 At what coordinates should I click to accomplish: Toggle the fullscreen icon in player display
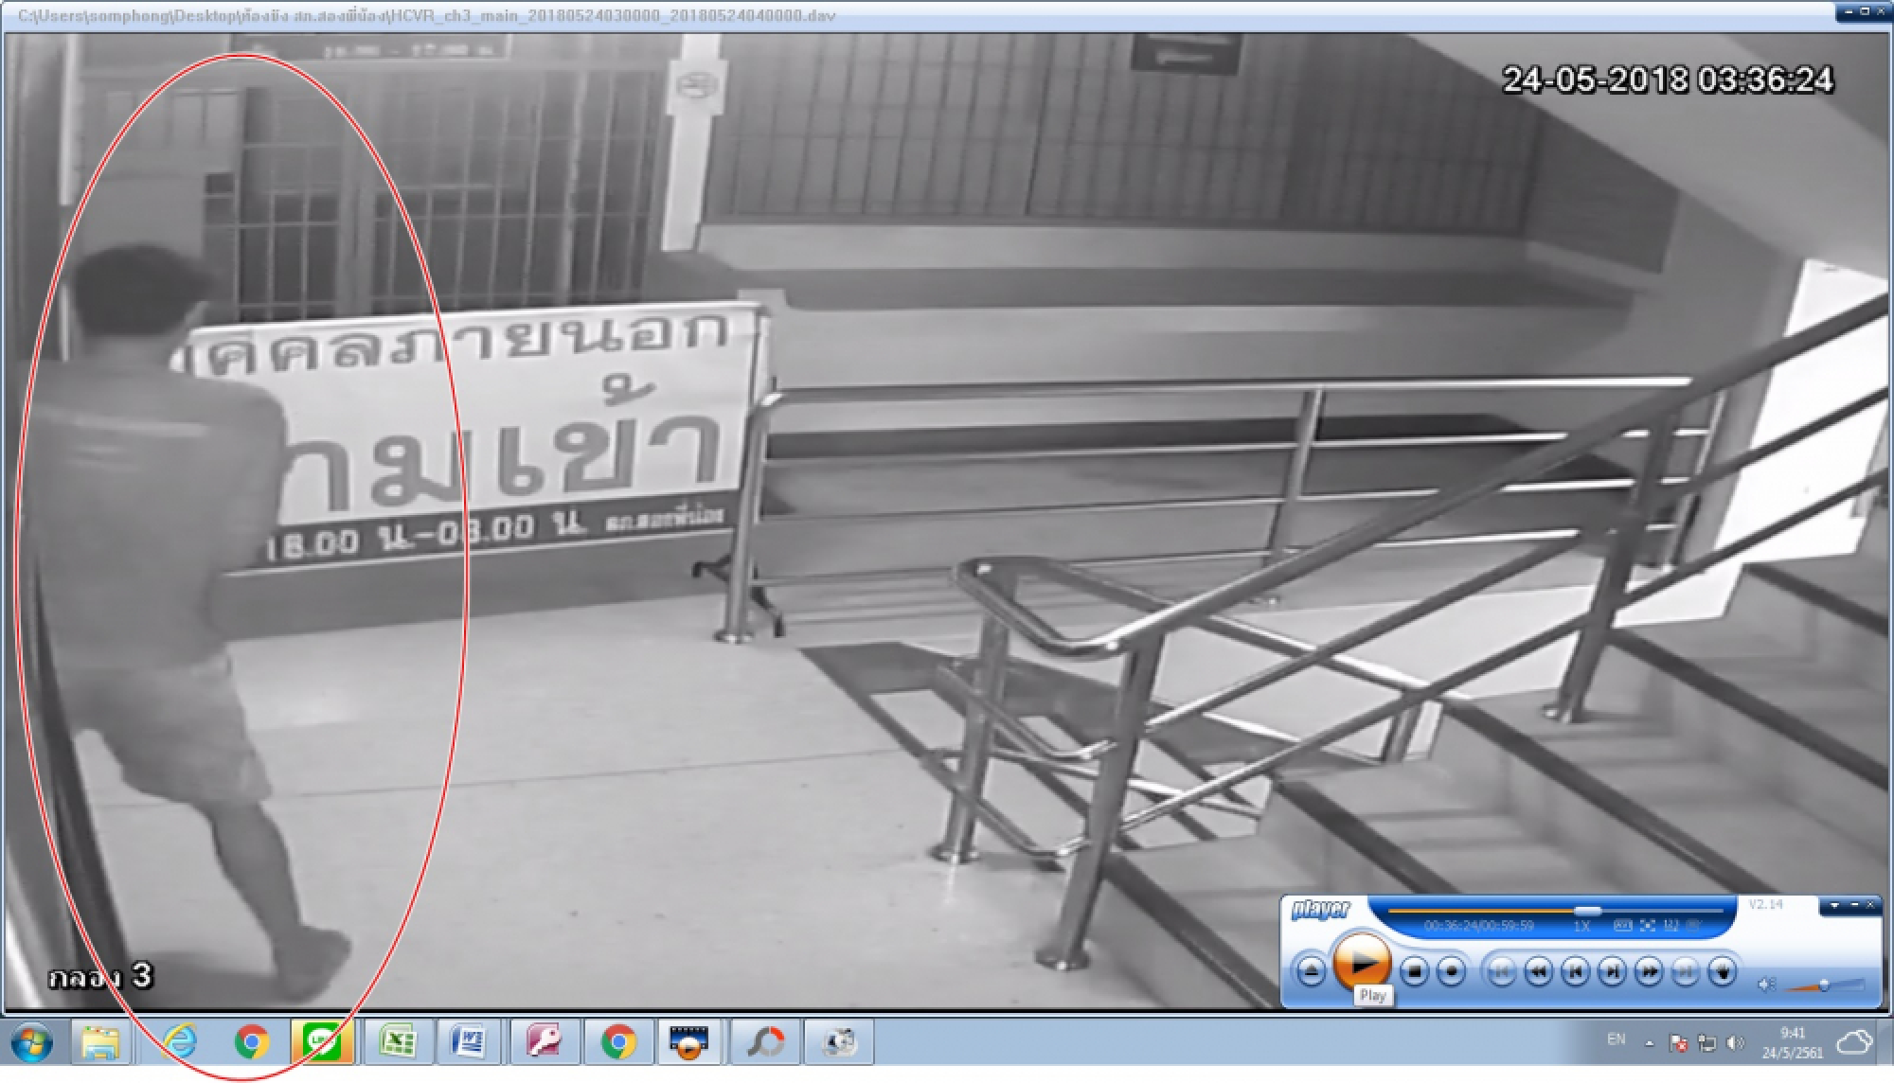point(1648,926)
